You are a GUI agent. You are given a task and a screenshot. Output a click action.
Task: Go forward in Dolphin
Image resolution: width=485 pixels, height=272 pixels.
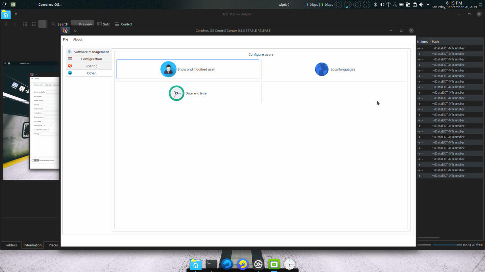tap(14, 24)
